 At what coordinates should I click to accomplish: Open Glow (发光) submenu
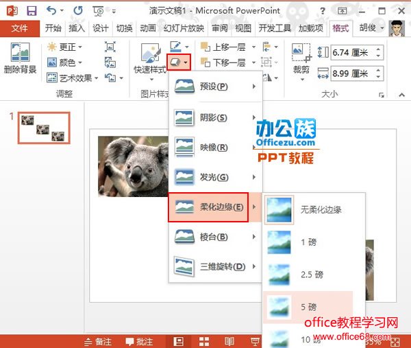pos(216,177)
